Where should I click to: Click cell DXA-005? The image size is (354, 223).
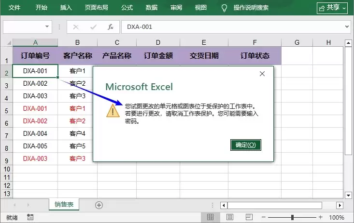point(35,146)
